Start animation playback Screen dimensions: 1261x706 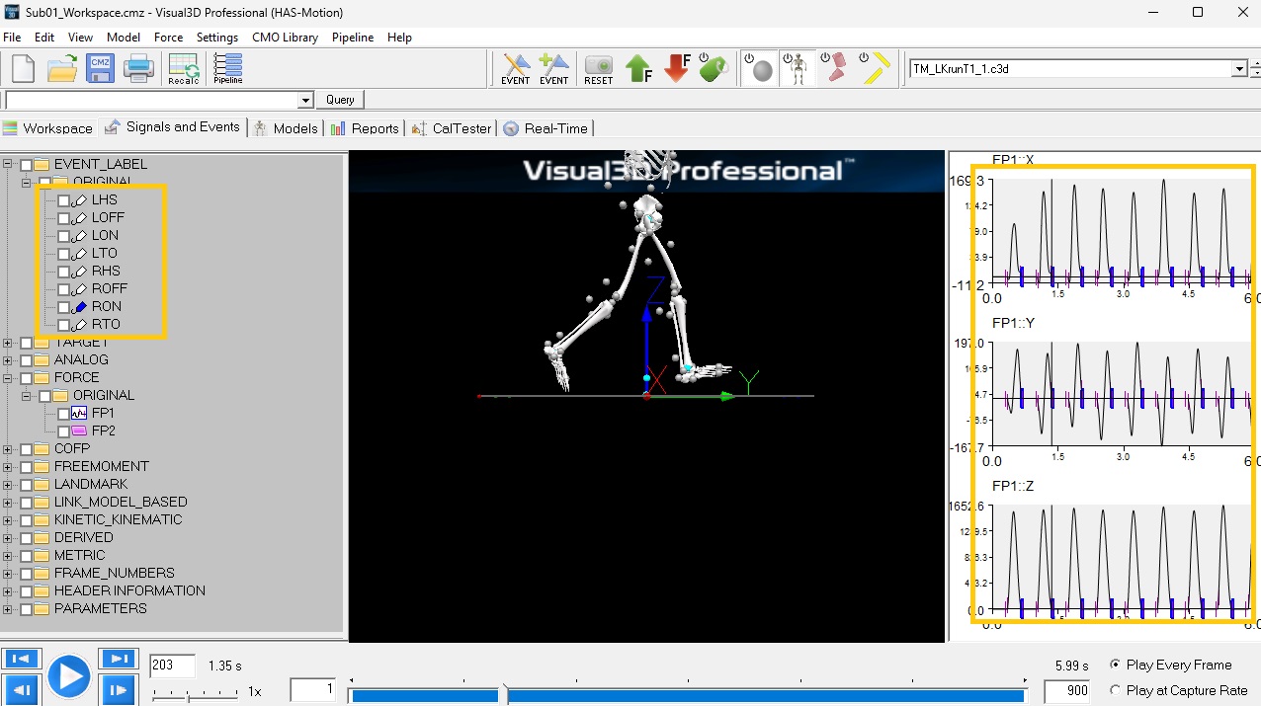tap(69, 677)
